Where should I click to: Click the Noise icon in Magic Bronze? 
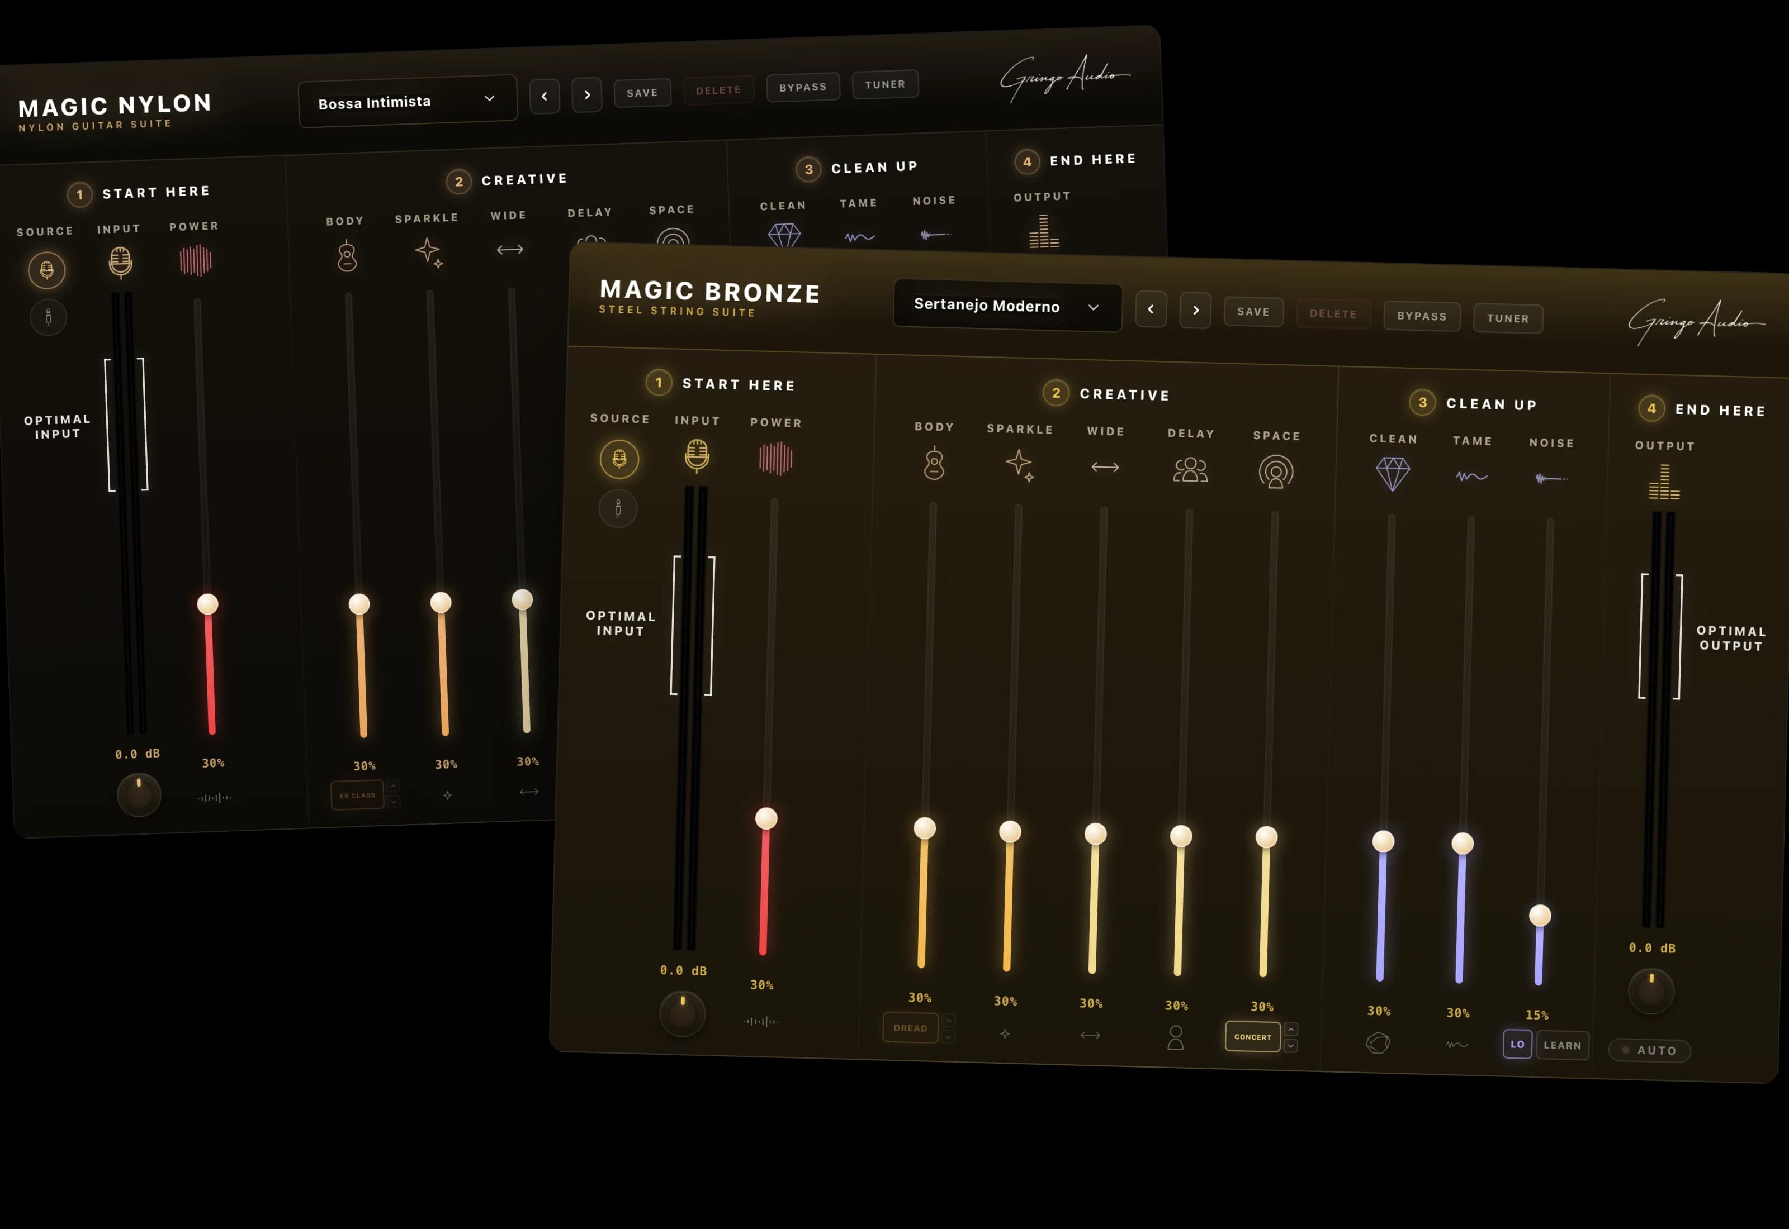[x=1551, y=478]
